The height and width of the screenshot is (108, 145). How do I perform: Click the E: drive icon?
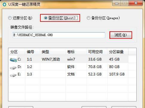[13, 75]
